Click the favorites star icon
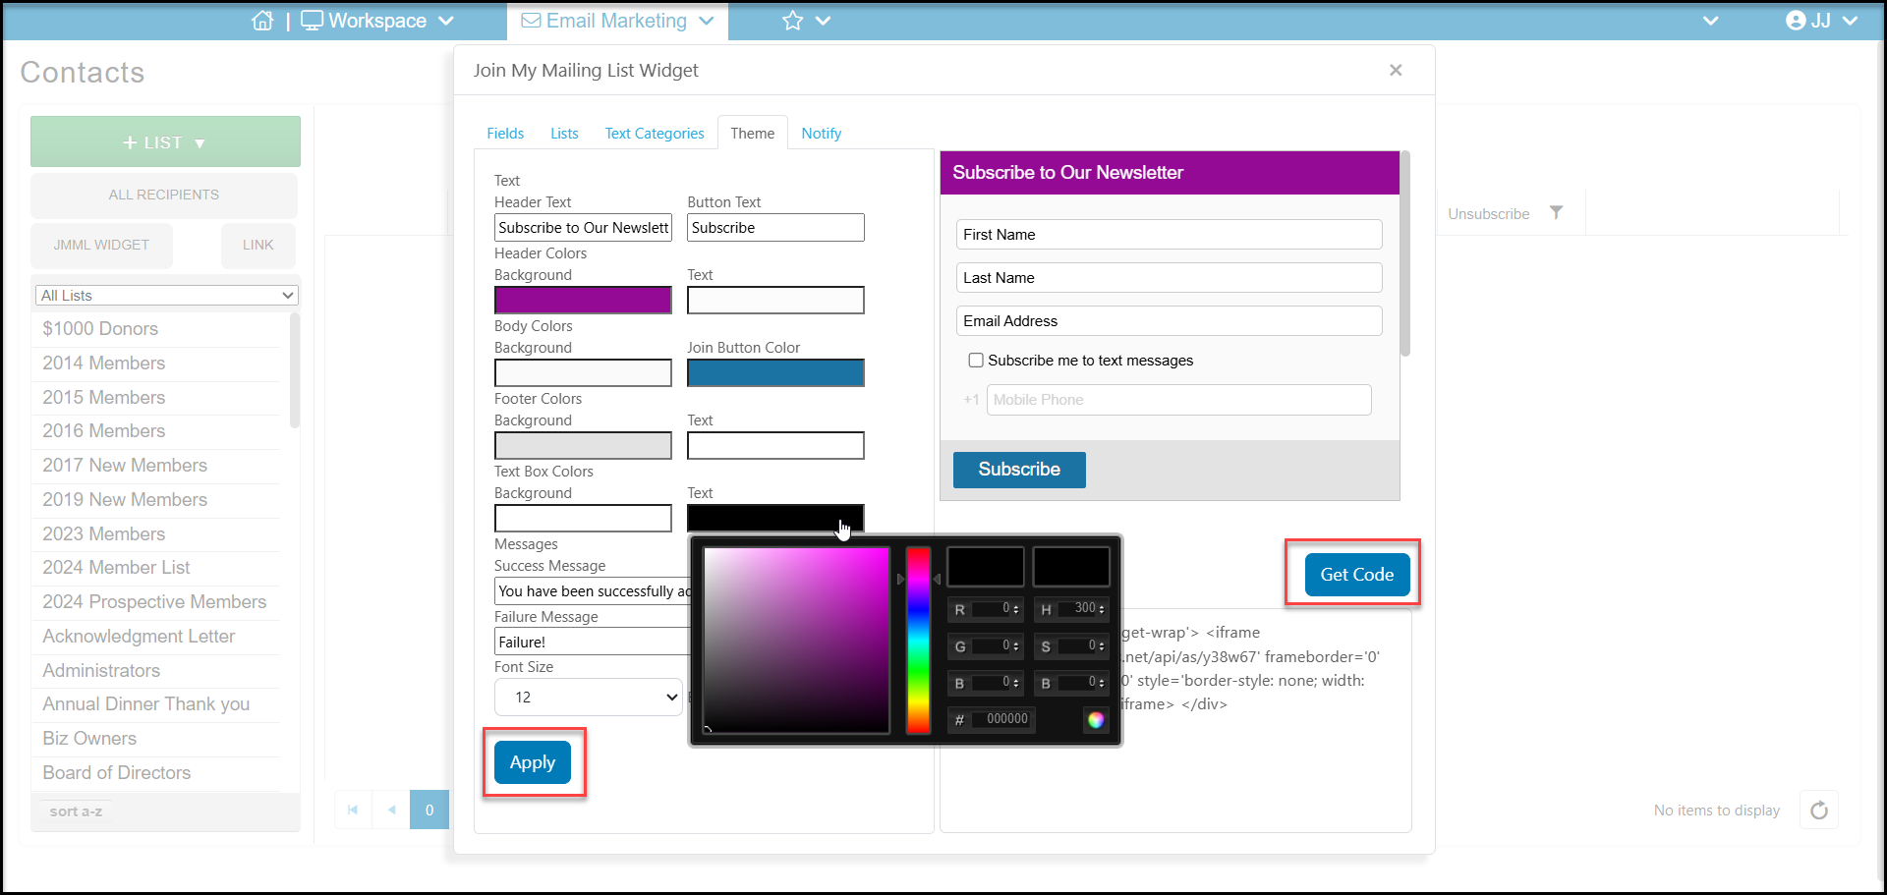 (792, 21)
